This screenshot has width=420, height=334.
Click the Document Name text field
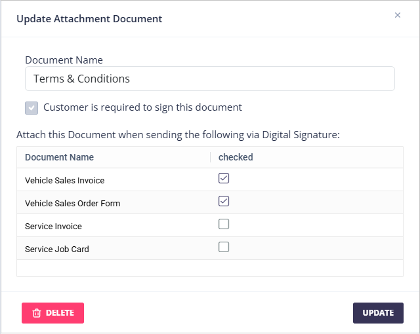click(210, 79)
